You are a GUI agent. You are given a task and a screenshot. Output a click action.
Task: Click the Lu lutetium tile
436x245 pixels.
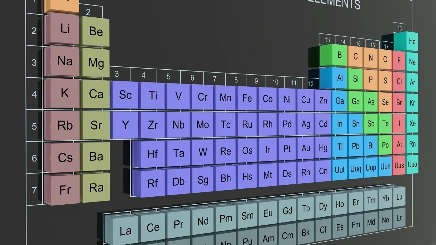tap(399, 197)
